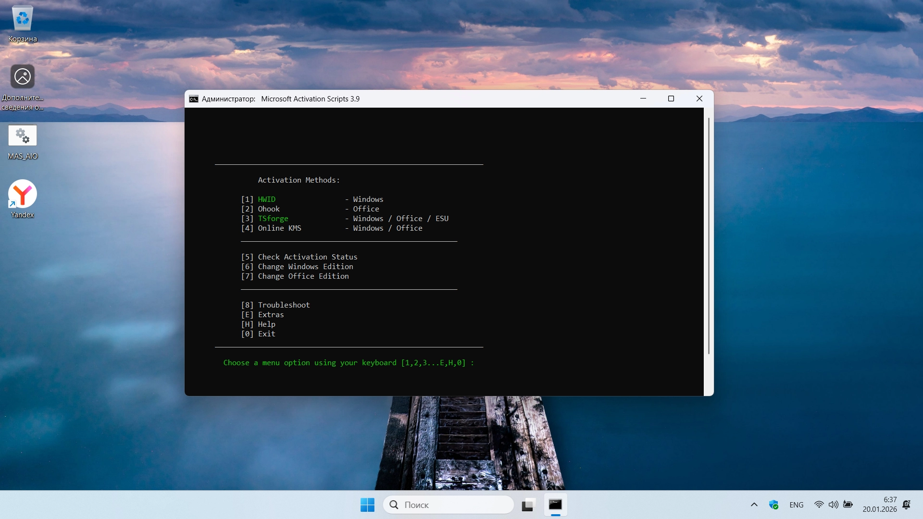This screenshot has height=519, width=923.
Task: Open the Дополните сведения account icon
Action: [x=23, y=77]
